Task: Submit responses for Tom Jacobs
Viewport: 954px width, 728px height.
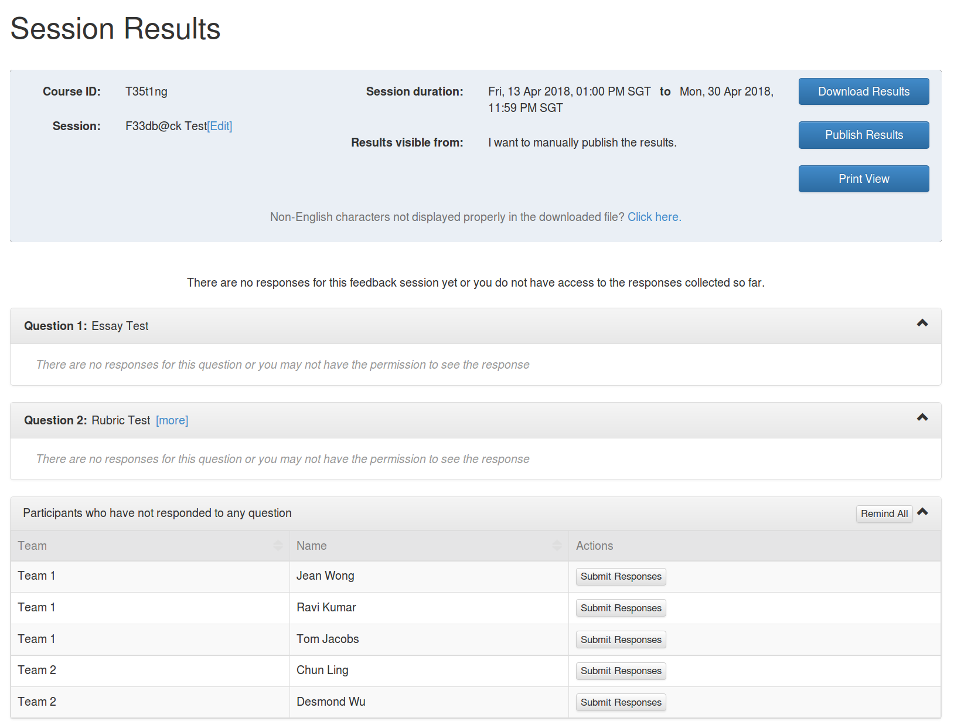Action: (621, 640)
